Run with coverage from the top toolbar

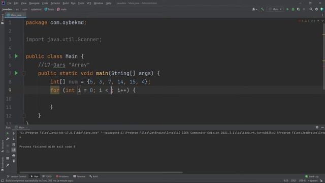[299, 9]
